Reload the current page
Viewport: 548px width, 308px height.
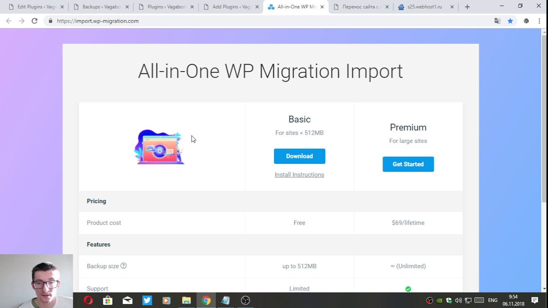click(x=34, y=21)
